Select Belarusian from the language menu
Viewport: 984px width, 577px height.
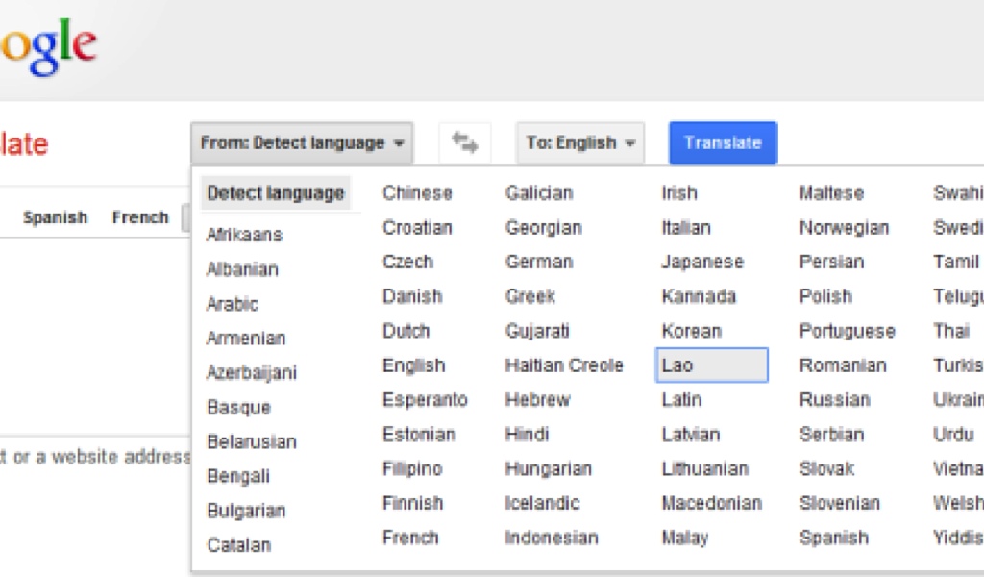pyautogui.click(x=252, y=442)
